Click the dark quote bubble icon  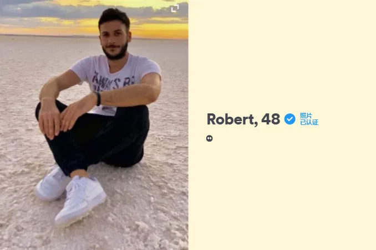click(209, 138)
